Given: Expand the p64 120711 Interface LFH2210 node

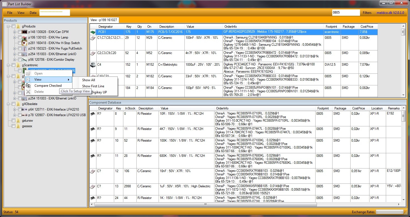Looking at the screenshot, I should [x=14, y=109].
